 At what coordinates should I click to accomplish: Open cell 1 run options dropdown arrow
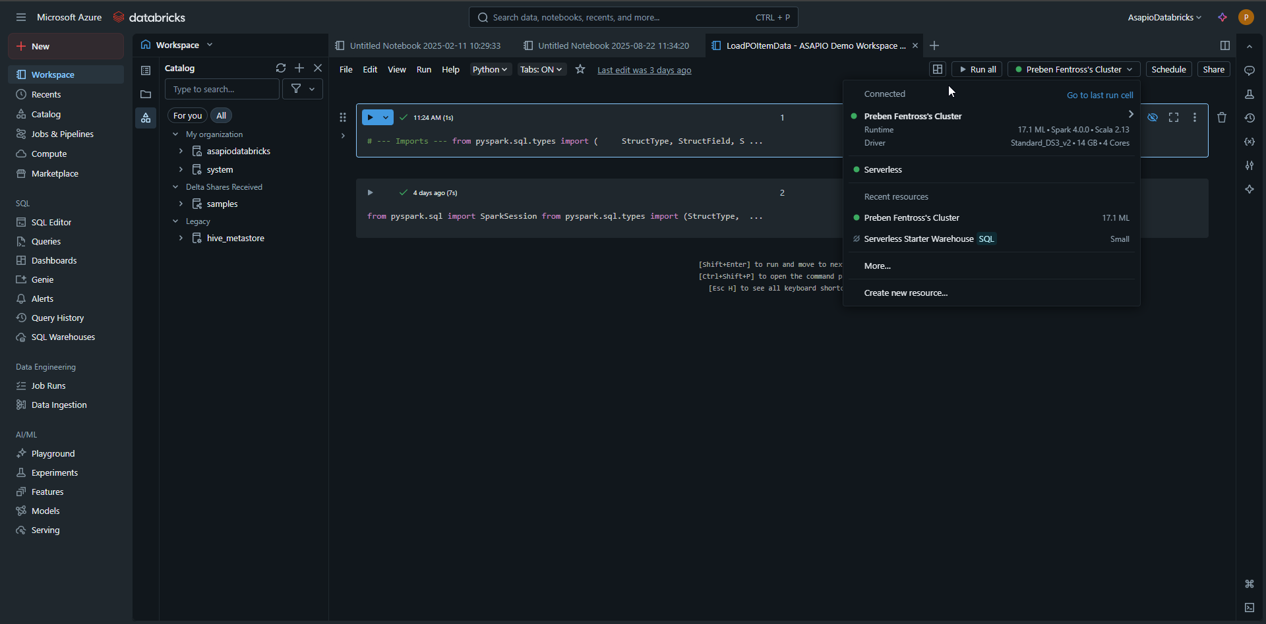click(386, 117)
